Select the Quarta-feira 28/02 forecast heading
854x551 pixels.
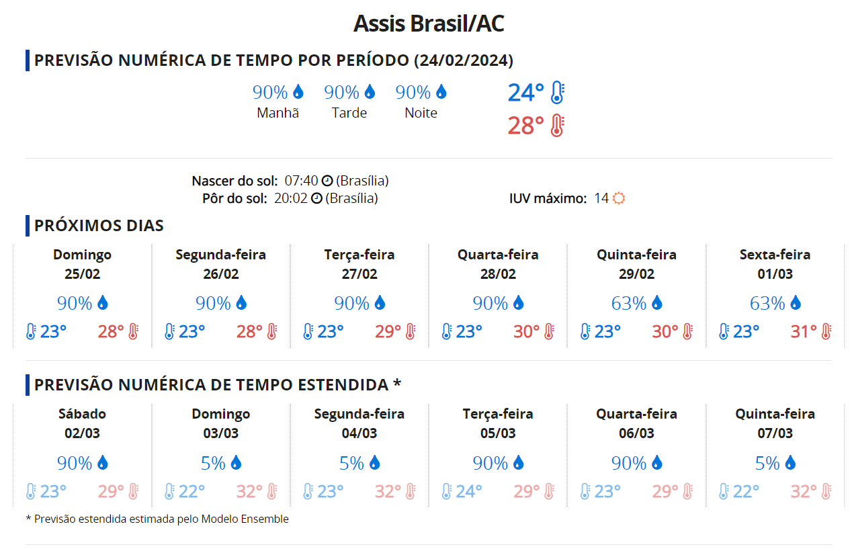click(498, 264)
